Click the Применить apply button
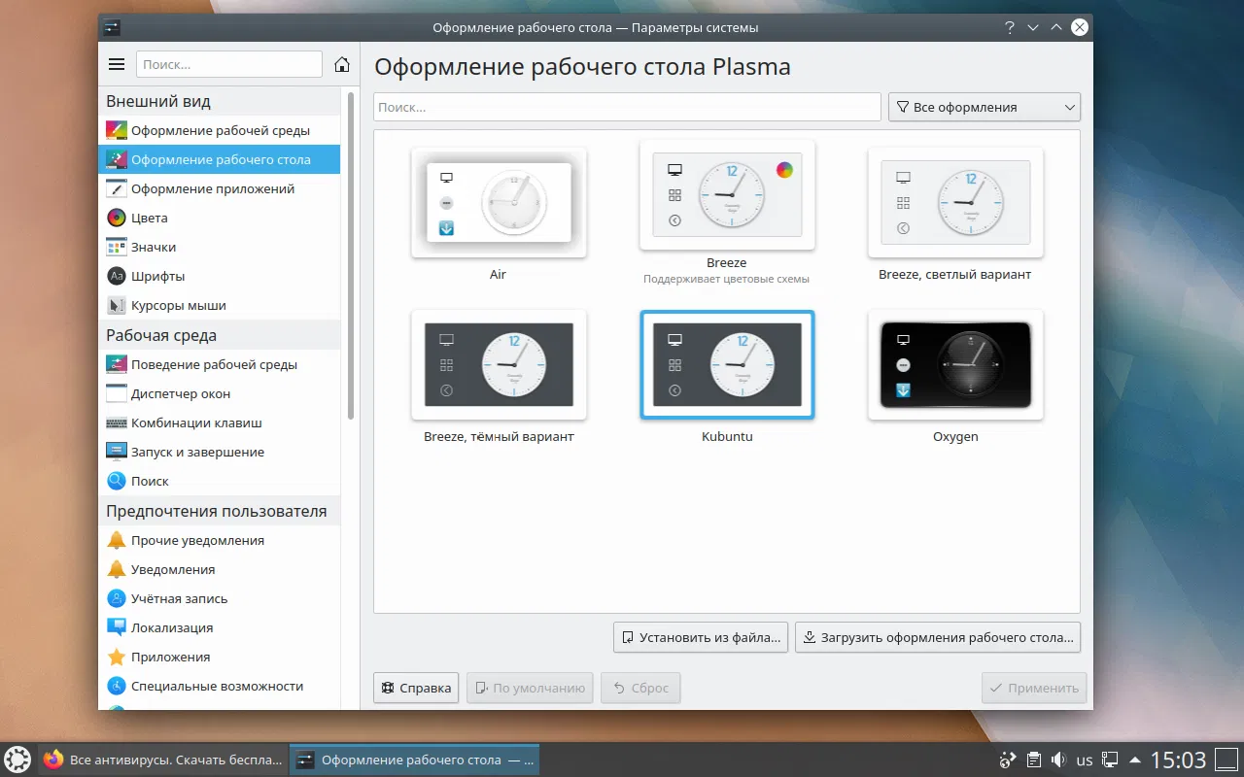 pyautogui.click(x=1034, y=688)
